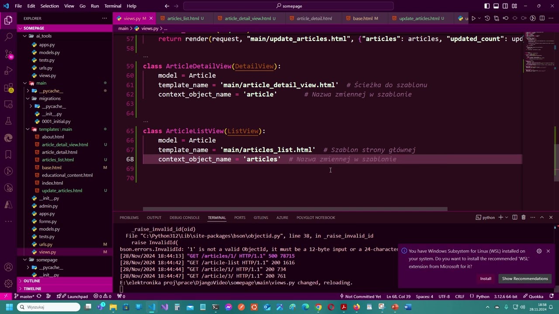Open the Accounts icon in activity bar
The width and height of the screenshot is (559, 314).
click(x=8, y=267)
